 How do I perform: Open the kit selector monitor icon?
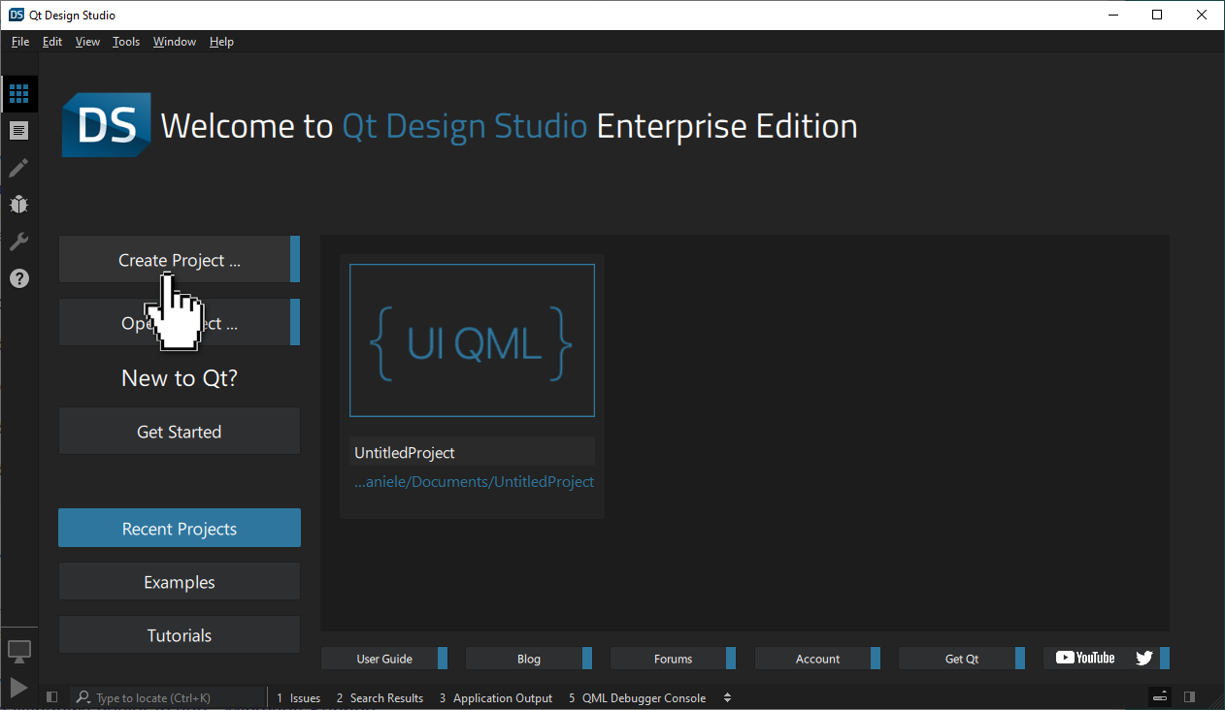click(x=19, y=651)
